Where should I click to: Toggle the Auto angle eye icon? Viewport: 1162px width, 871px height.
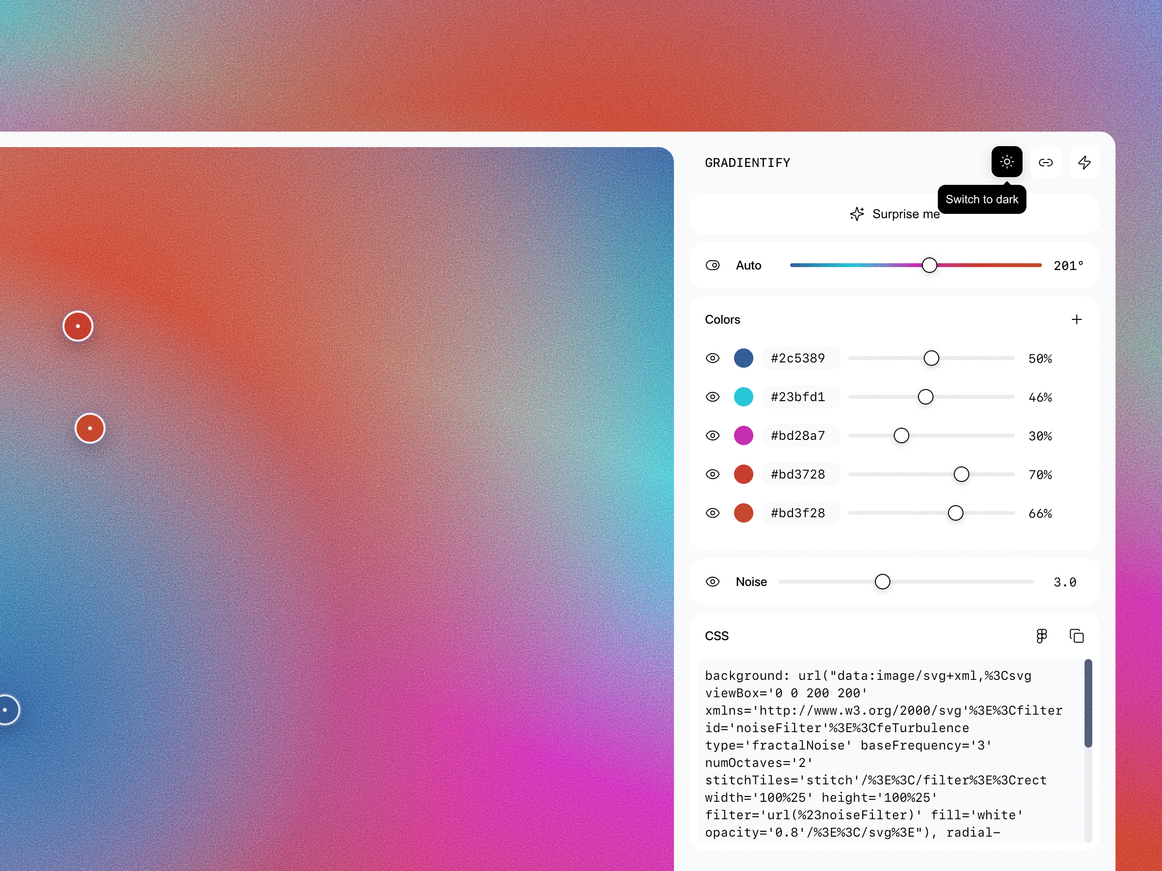712,265
